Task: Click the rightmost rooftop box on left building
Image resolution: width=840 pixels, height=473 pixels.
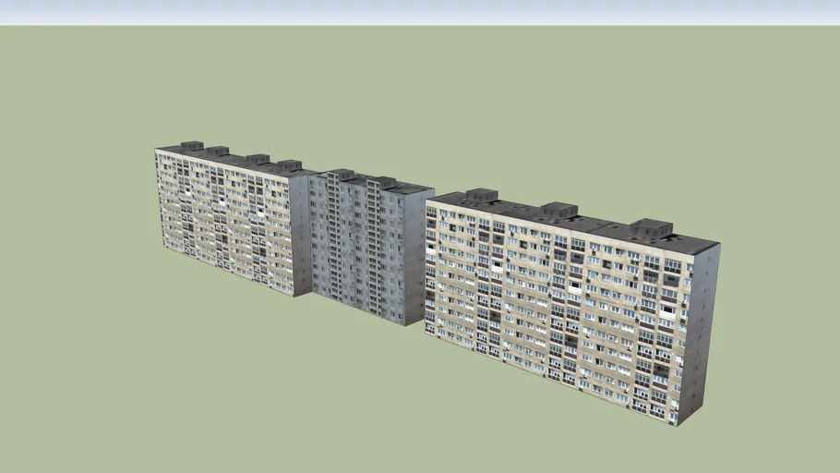Action: [290, 165]
